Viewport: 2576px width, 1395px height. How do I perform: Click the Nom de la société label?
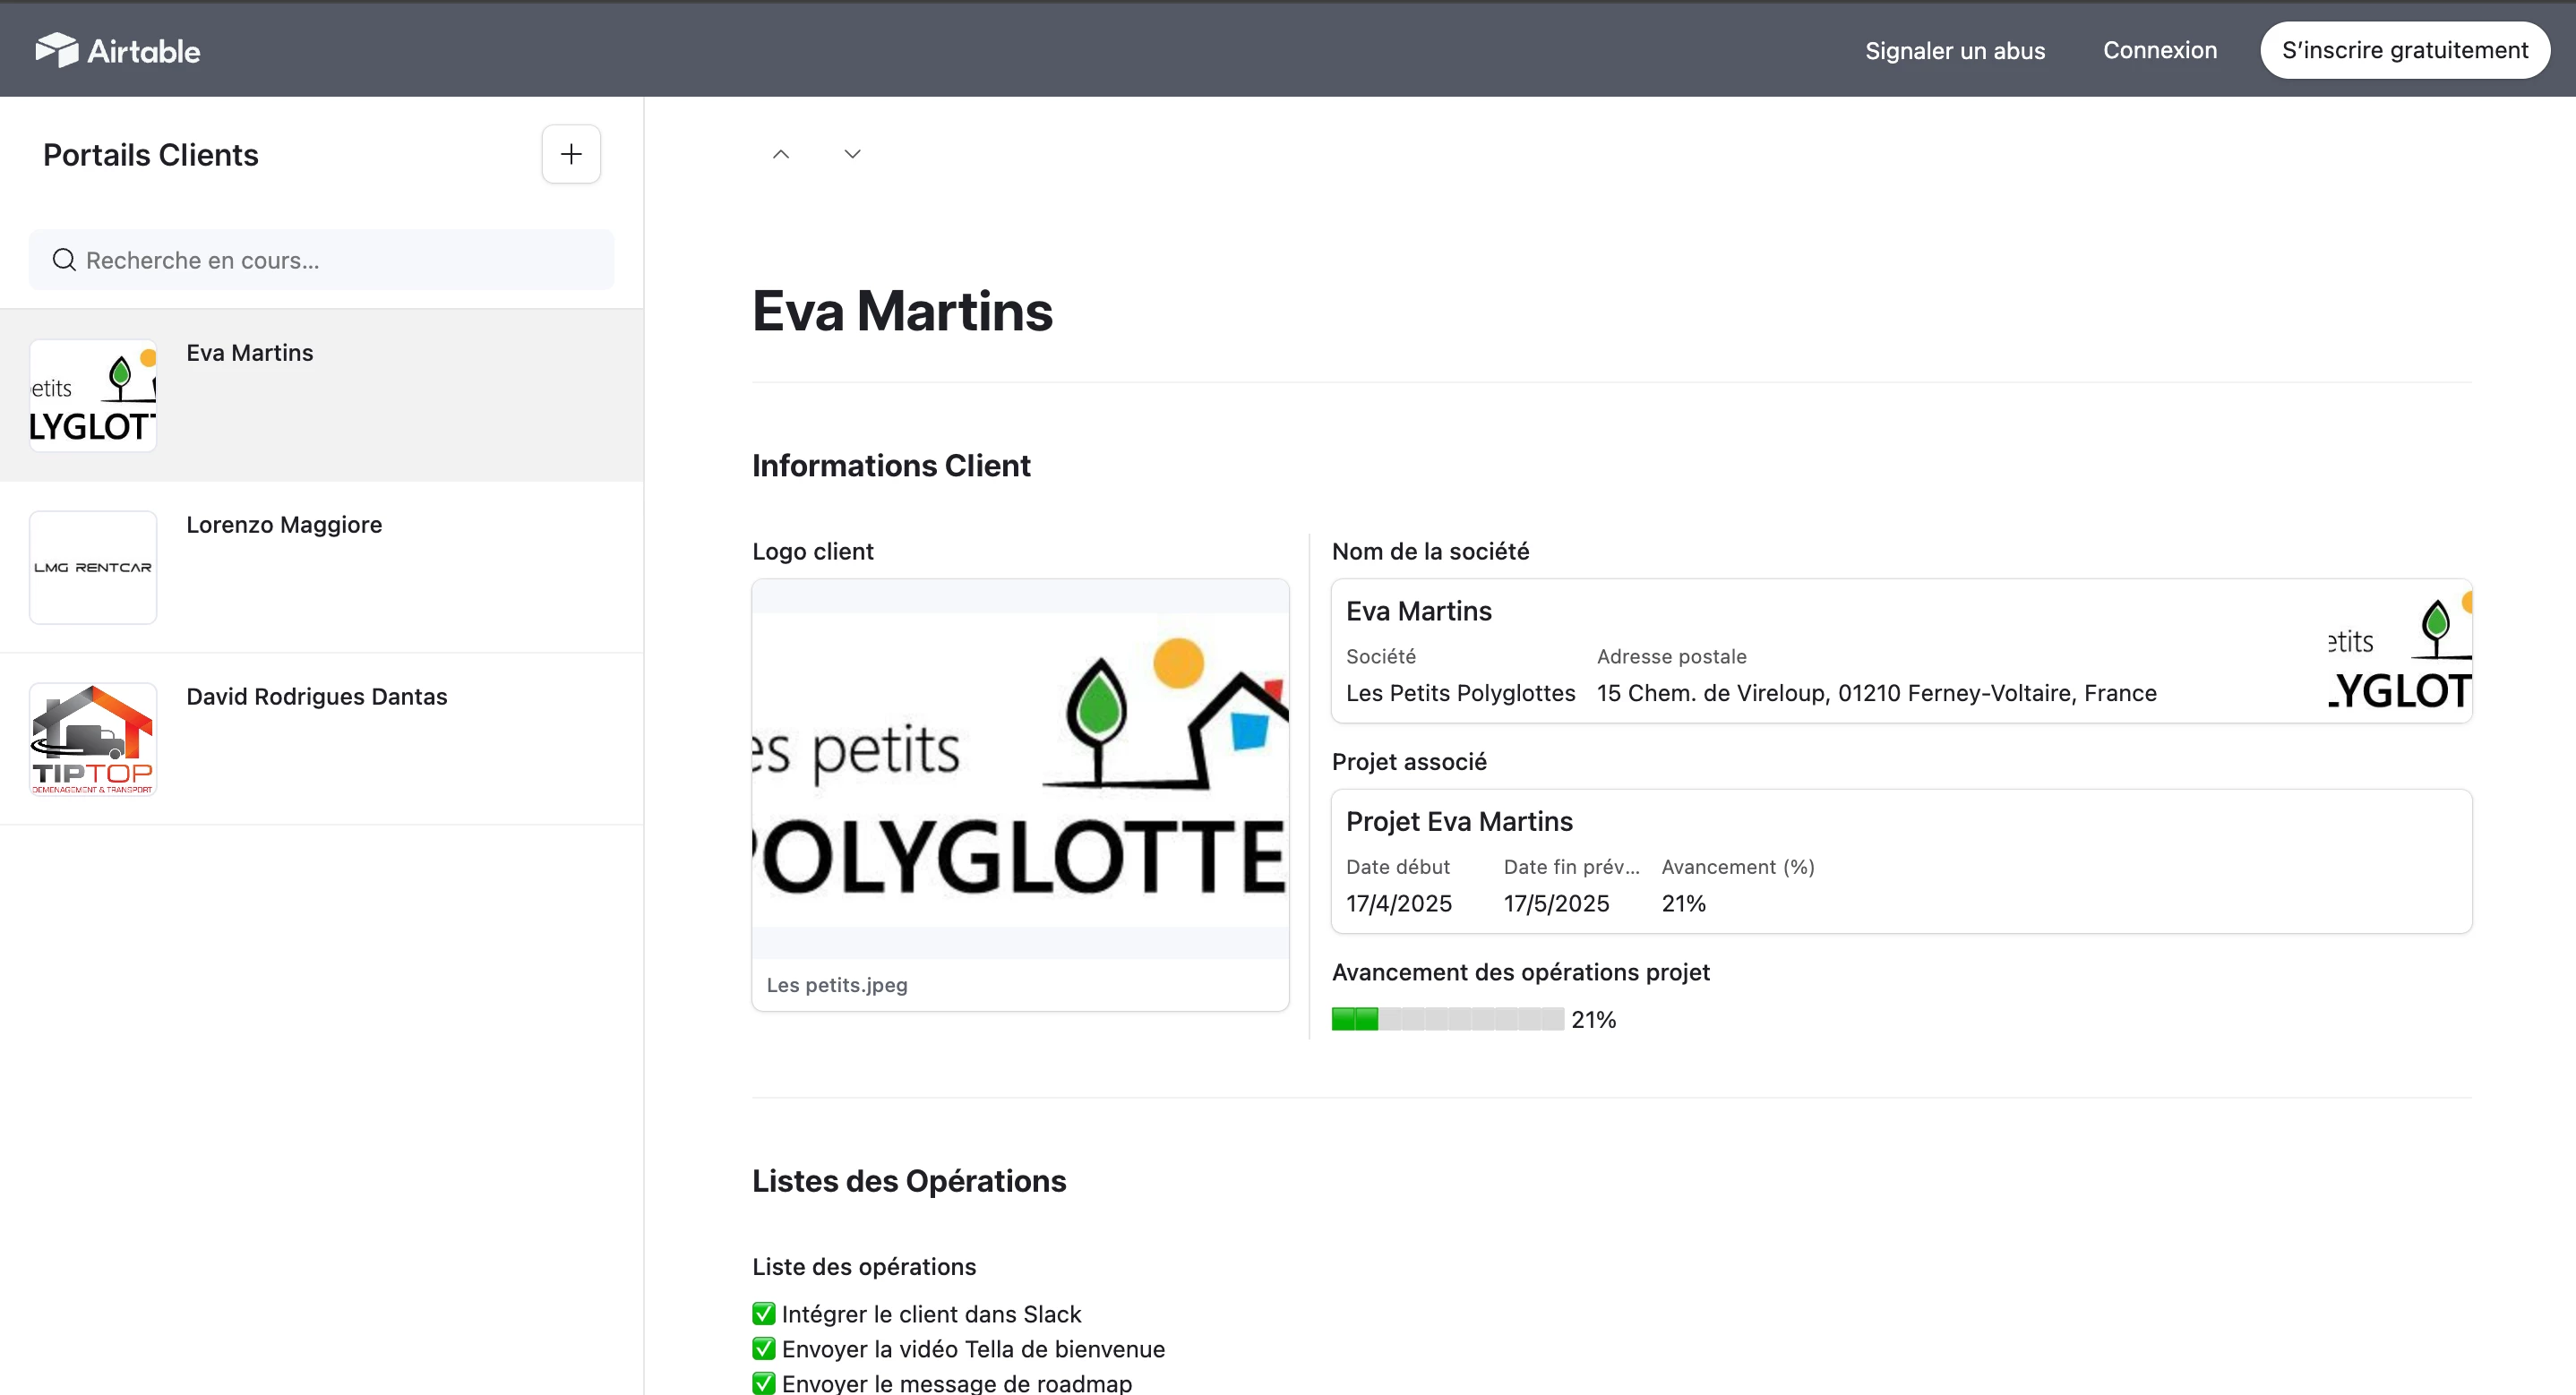[1430, 551]
